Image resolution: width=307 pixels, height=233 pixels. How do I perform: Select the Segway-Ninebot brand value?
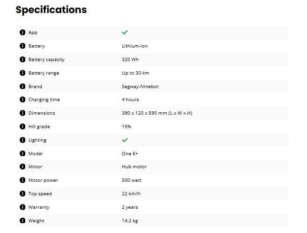[x=140, y=87]
